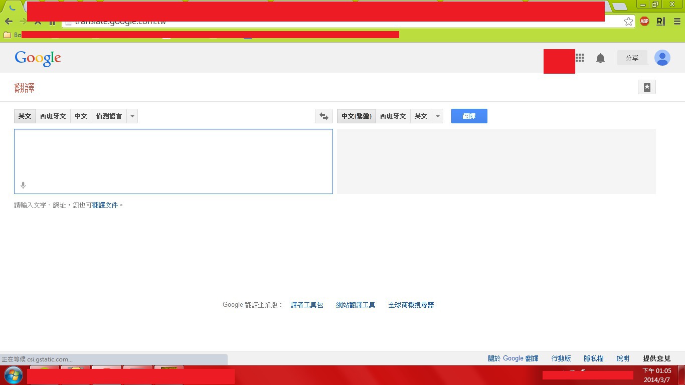
Task: Click the Show desktop strip beside the clock
Action: [681, 375]
